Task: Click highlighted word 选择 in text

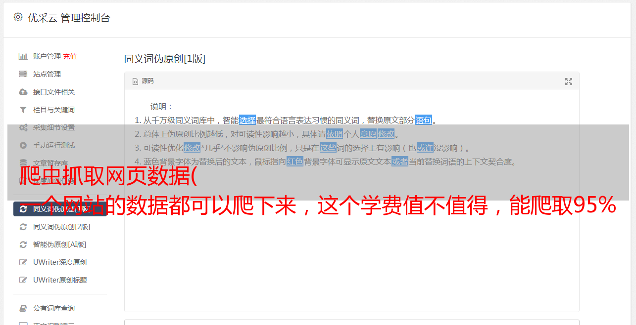Action: (x=247, y=120)
